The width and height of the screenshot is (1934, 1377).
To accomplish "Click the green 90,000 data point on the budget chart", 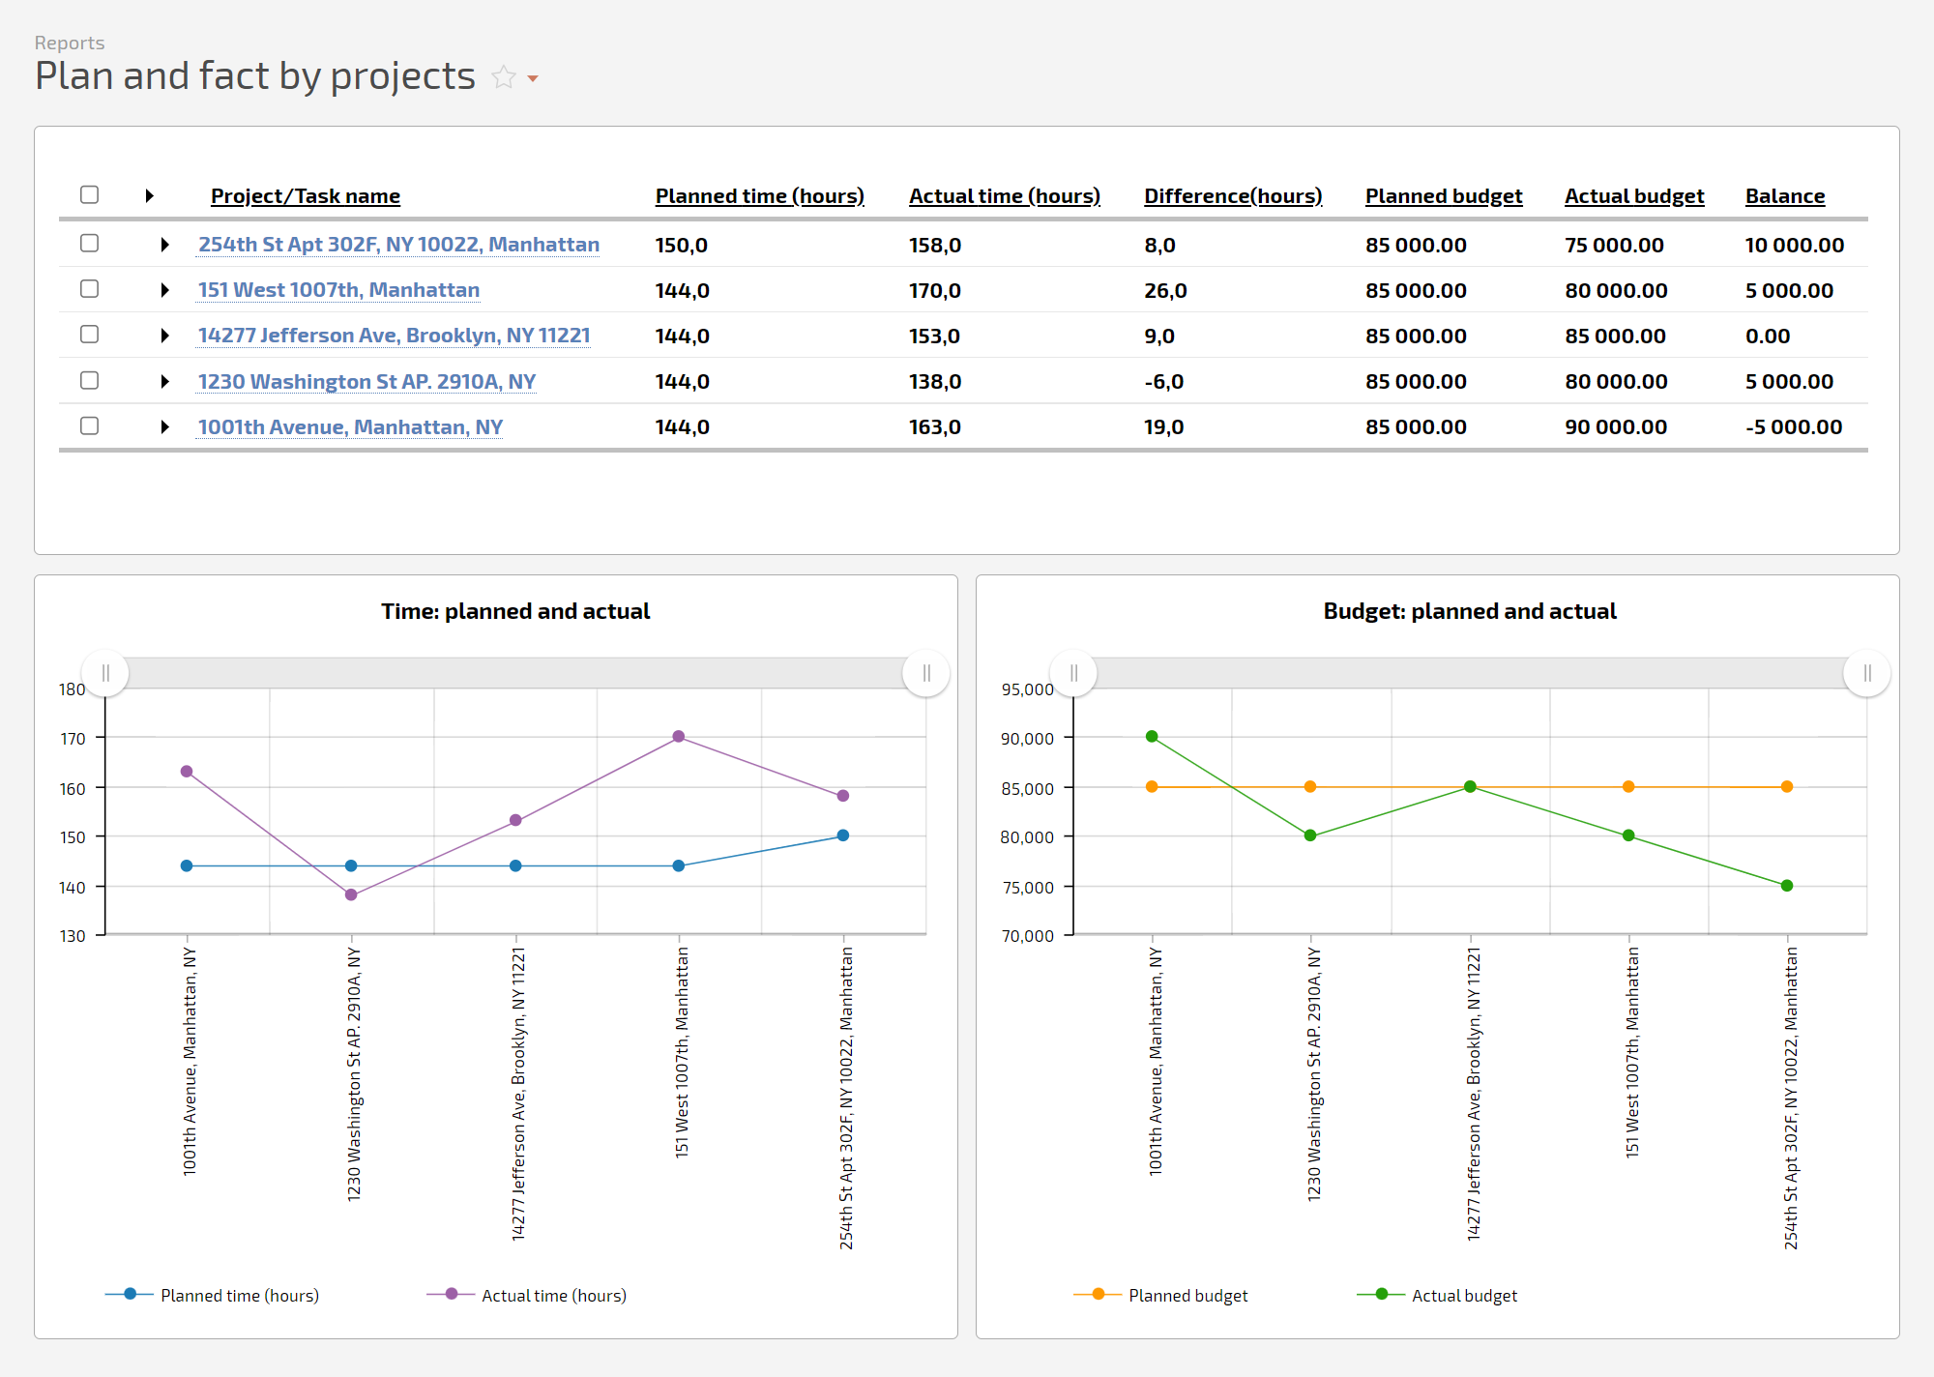I will (1152, 737).
